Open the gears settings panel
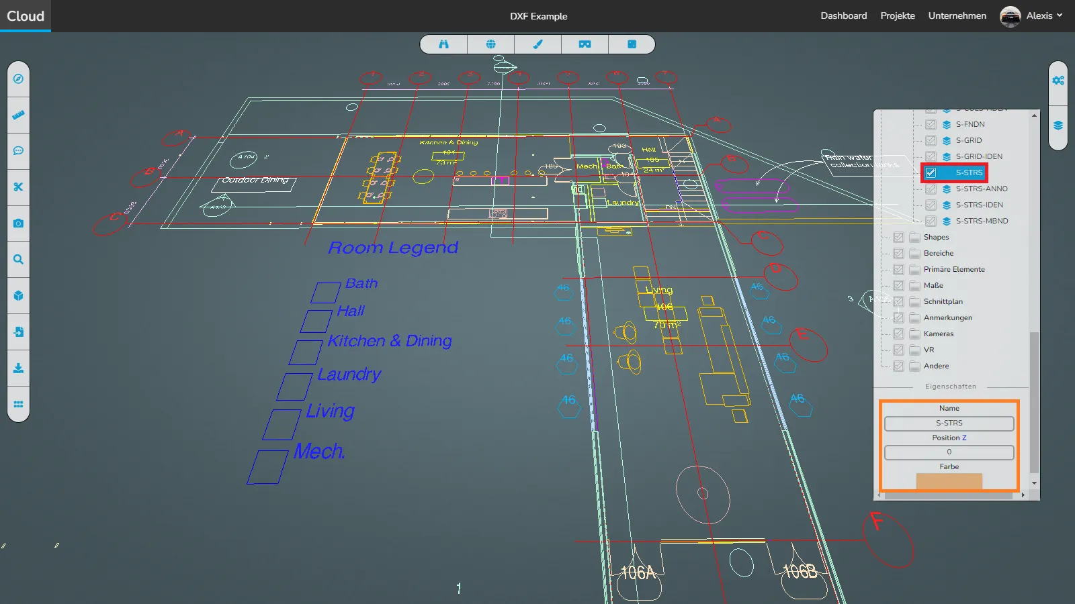 pos(1058,81)
